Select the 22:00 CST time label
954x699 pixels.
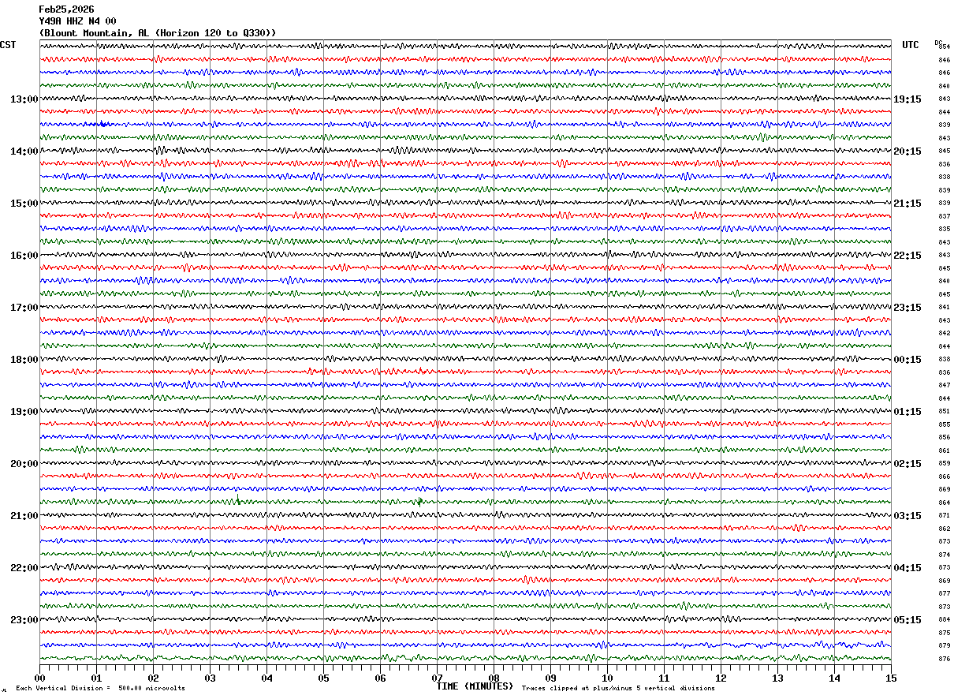coord(24,568)
